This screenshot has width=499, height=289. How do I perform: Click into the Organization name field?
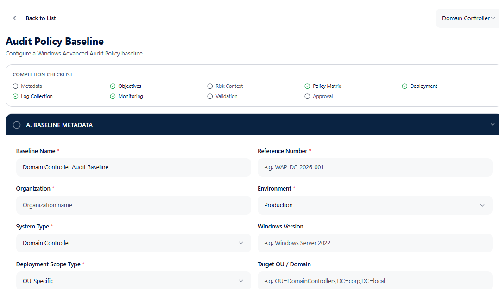133,205
